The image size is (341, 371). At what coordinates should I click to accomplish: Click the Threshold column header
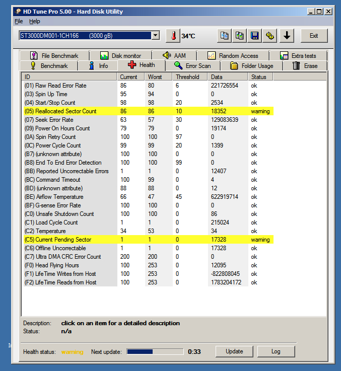187,77
